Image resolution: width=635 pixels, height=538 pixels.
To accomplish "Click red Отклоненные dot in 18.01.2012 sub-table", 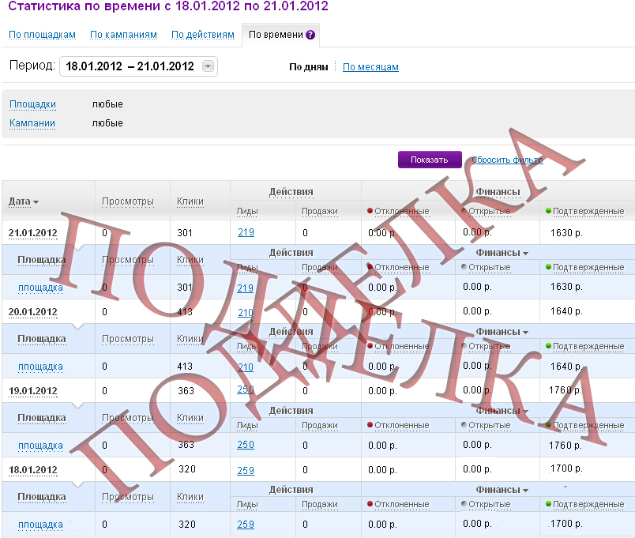I will 370,504.
